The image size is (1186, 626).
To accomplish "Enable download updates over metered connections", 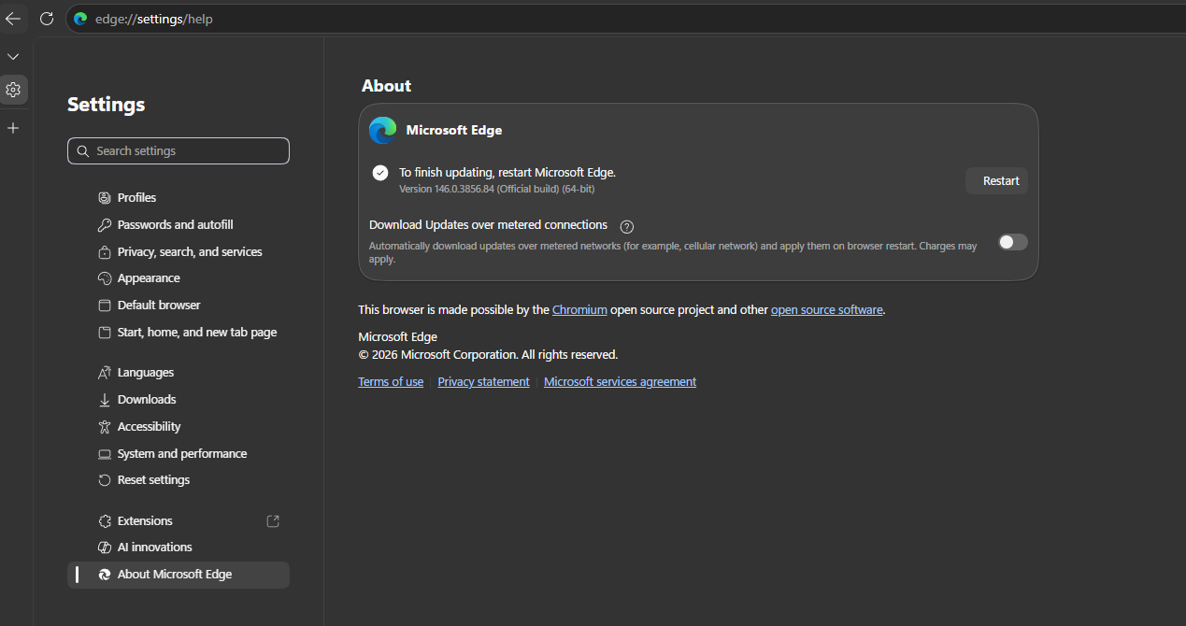I will click(x=1012, y=242).
